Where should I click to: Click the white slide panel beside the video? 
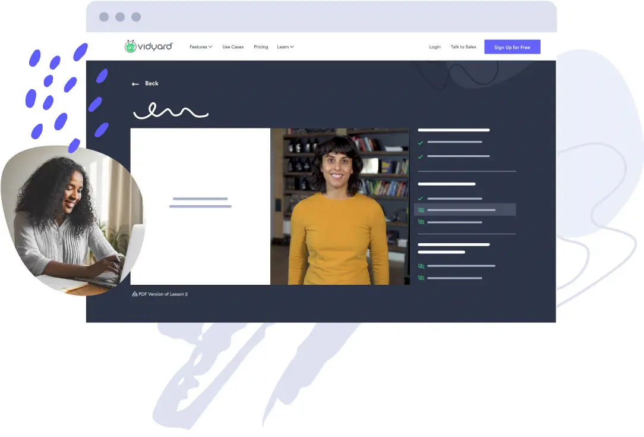[x=200, y=206]
